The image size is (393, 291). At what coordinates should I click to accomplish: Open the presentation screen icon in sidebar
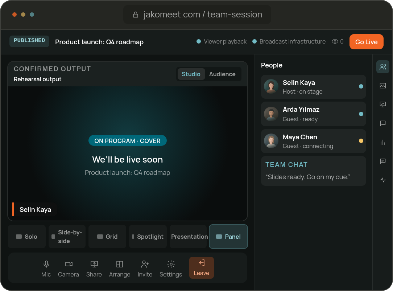pos(383,104)
